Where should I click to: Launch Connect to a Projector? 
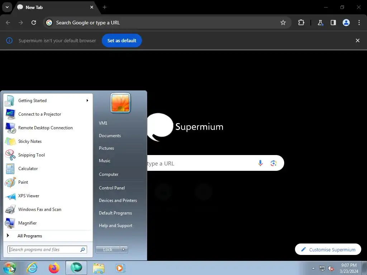(48, 114)
